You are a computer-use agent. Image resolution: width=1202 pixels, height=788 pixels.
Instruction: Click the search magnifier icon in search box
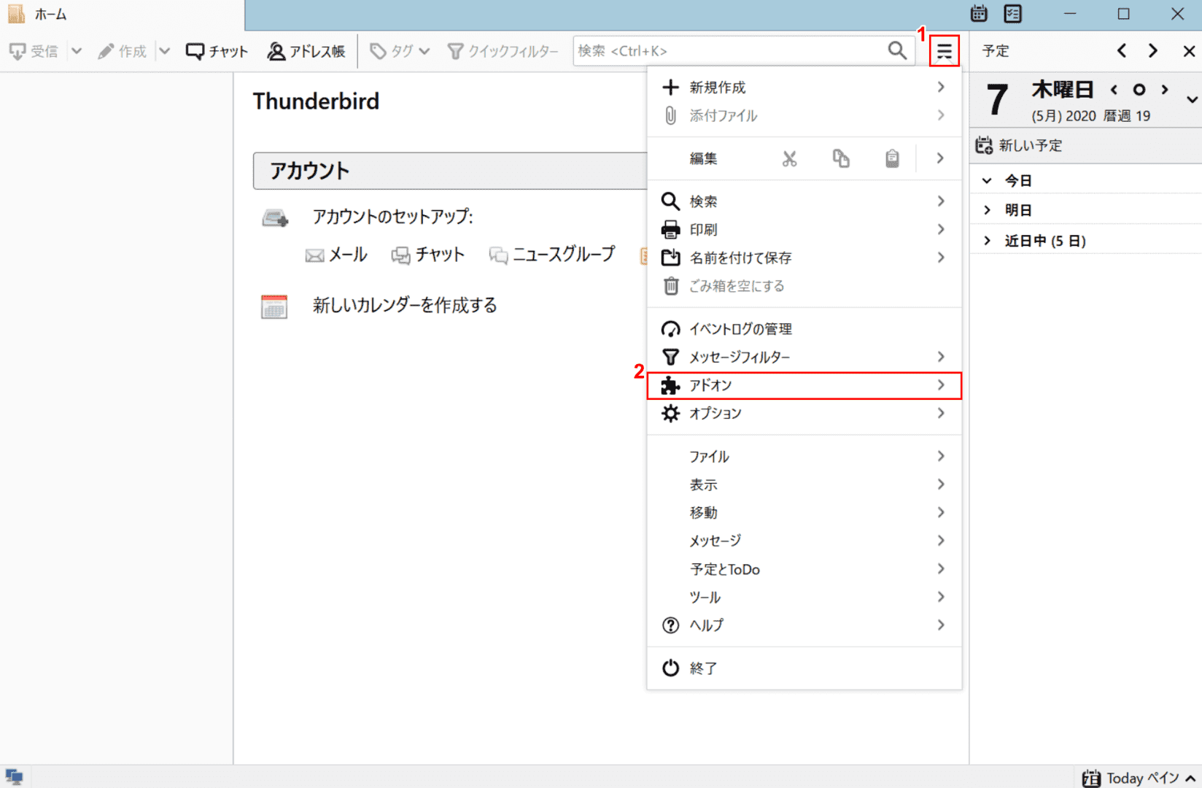[x=897, y=50]
